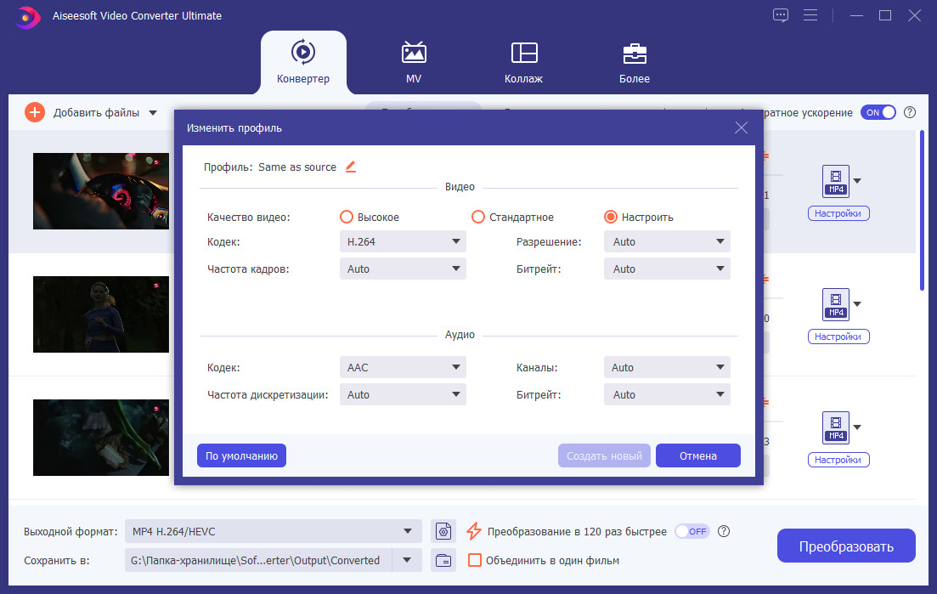
Task: Open the output folder icon
Action: [x=443, y=561]
